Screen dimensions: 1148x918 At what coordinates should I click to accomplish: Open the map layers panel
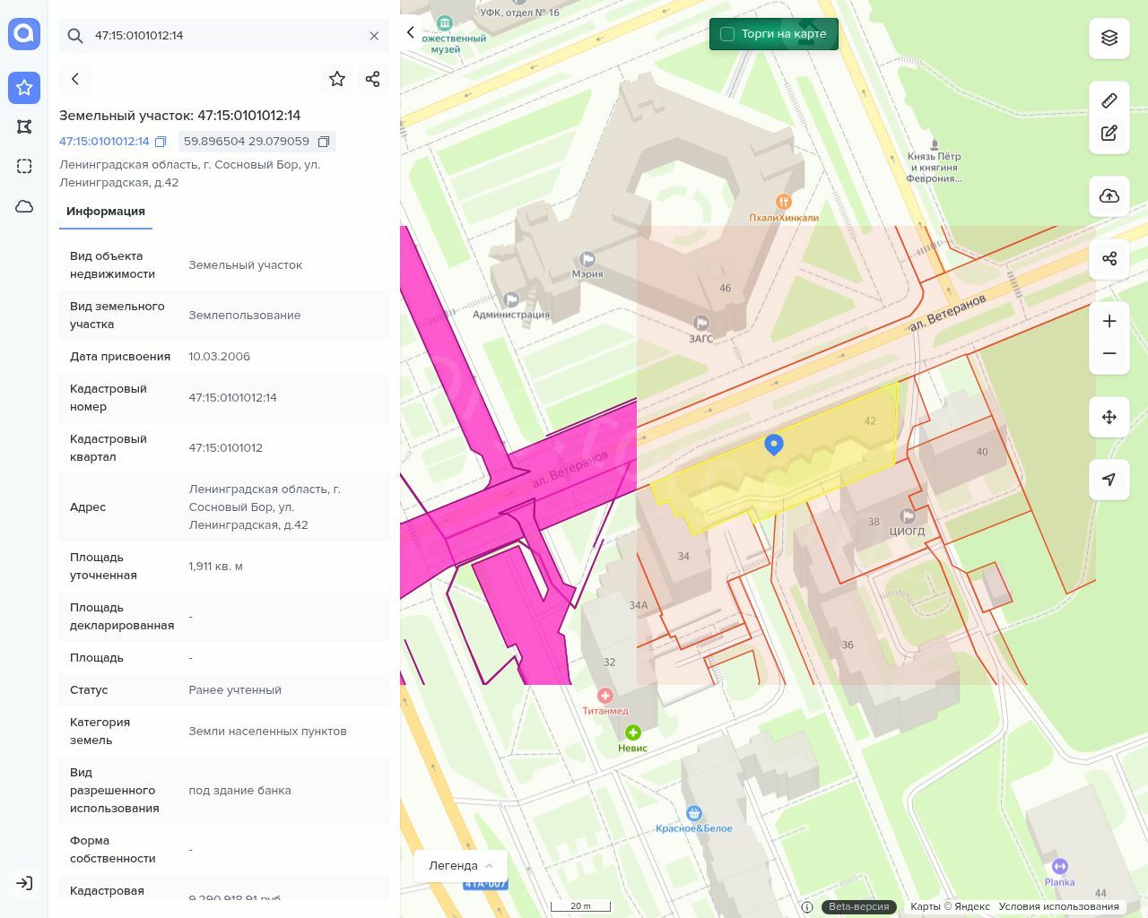point(1109,38)
